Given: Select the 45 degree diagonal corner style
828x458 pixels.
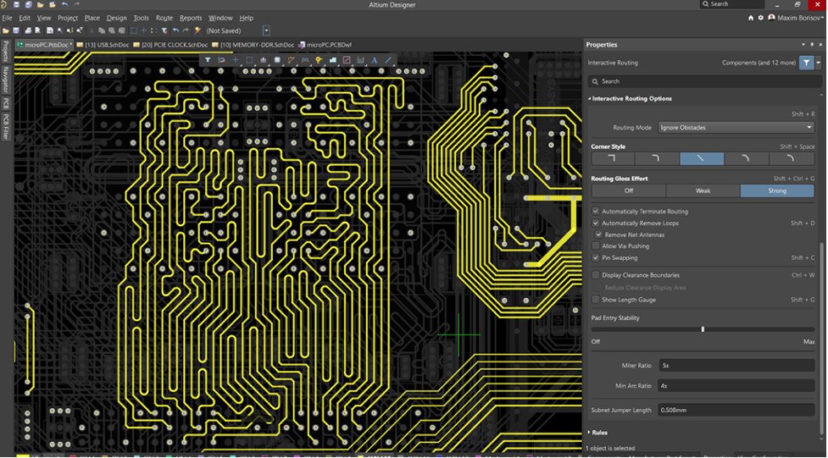Looking at the screenshot, I should click(701, 158).
